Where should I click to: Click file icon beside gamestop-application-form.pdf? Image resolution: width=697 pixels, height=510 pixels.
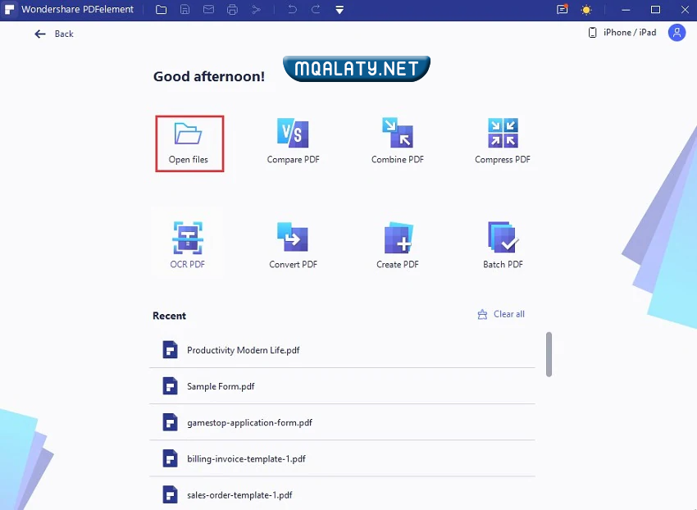click(170, 422)
